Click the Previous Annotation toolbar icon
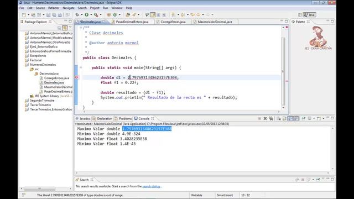This screenshot has height=199, width=354. [x=183, y=15]
